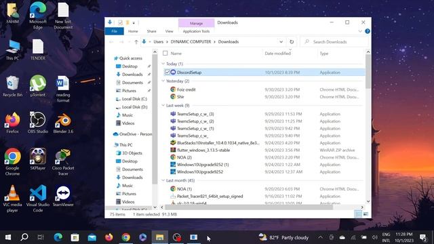Screen dimensions: 434x244
Task: Select the OBS Studio desktop shortcut
Action: coord(38,123)
